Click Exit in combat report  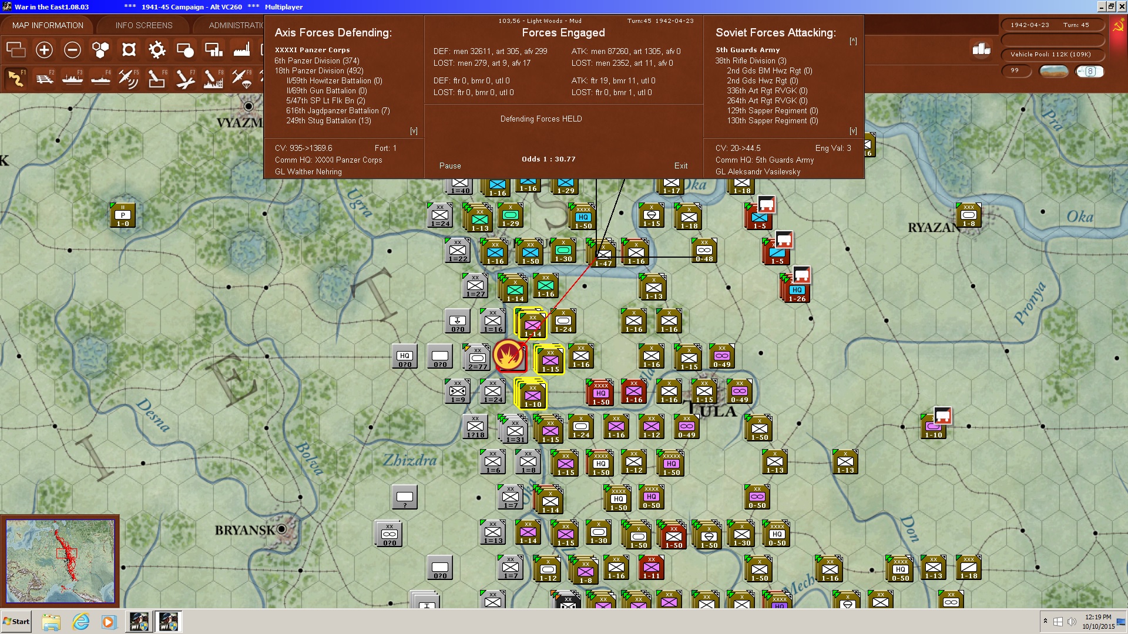[x=681, y=166]
